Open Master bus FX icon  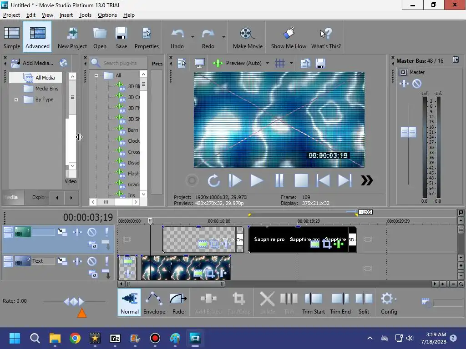click(404, 84)
